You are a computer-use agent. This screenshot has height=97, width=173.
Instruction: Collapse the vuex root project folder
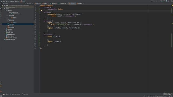point(3,5)
